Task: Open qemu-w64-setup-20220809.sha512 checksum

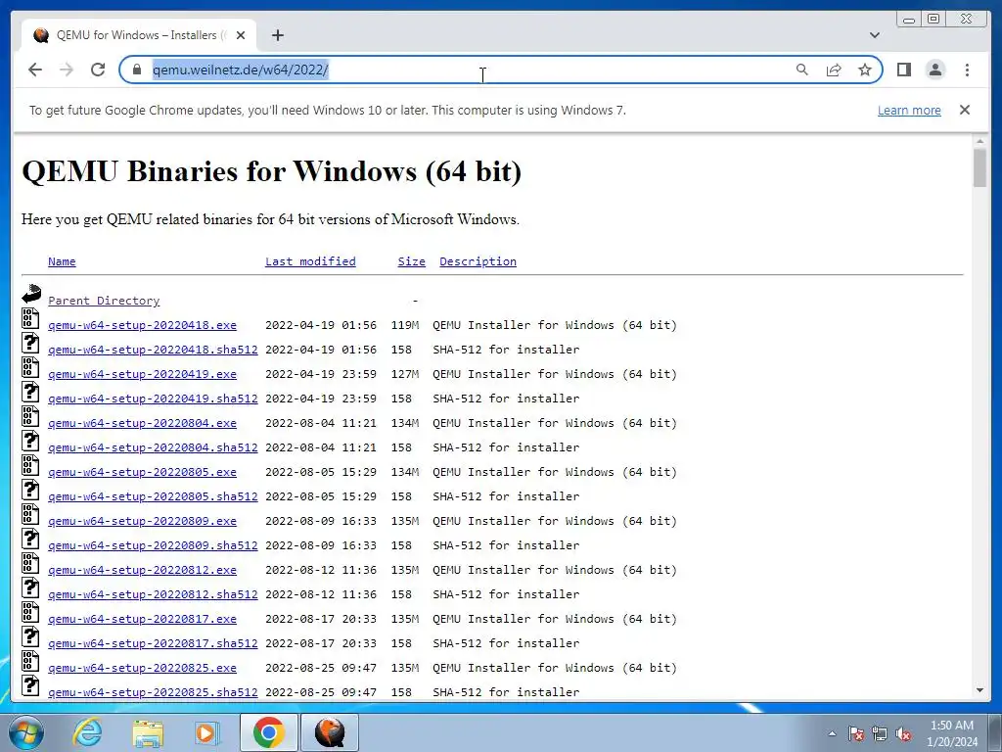Action: pyautogui.click(x=153, y=545)
